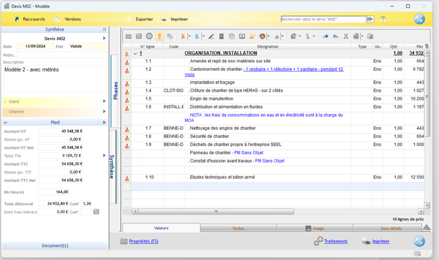Select the pencil edit icon

coord(211,36)
